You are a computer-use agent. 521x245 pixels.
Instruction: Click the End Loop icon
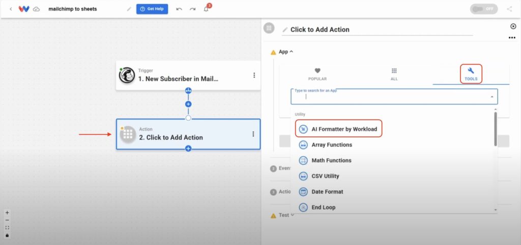click(303, 207)
